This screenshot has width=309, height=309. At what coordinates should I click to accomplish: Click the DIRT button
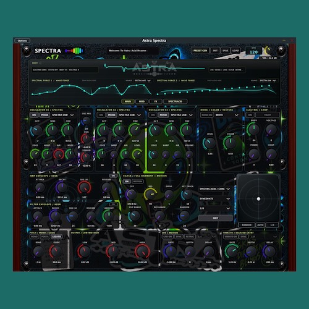(215, 218)
